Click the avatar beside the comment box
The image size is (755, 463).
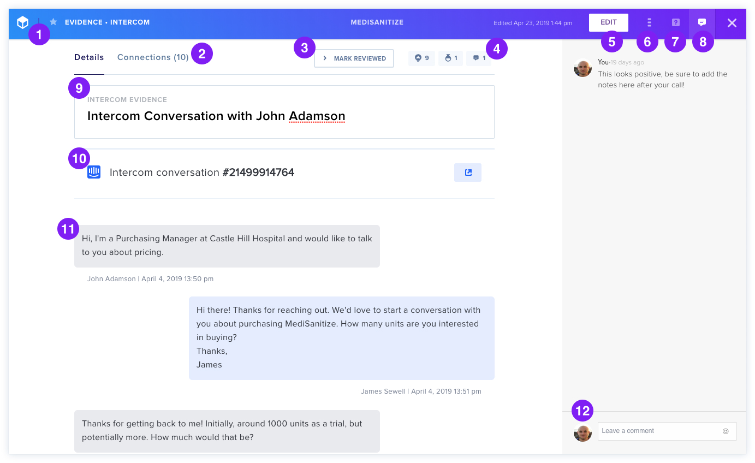click(583, 432)
